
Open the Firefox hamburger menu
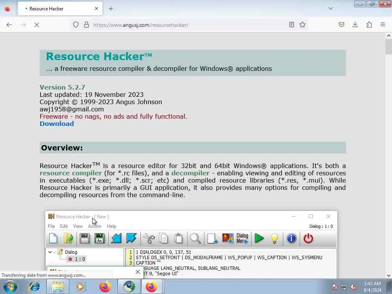[383, 24]
